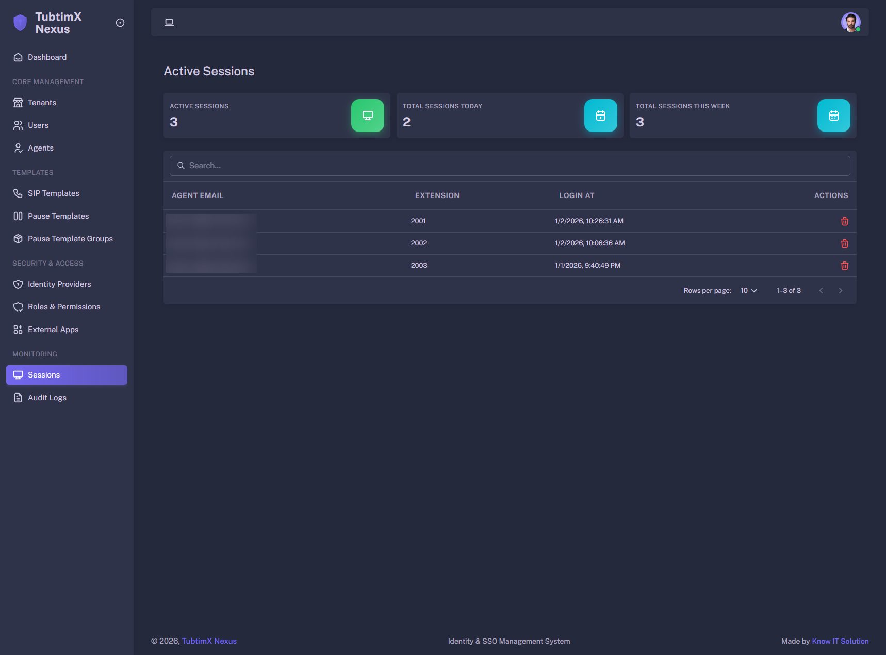Navigate to Tenants in sidebar

coord(42,103)
